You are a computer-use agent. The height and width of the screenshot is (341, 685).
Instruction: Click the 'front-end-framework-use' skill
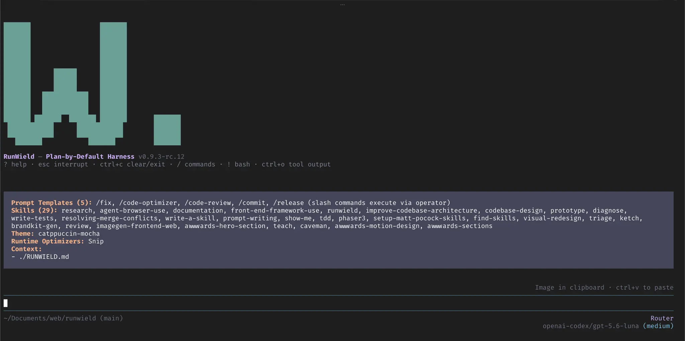[x=275, y=210]
